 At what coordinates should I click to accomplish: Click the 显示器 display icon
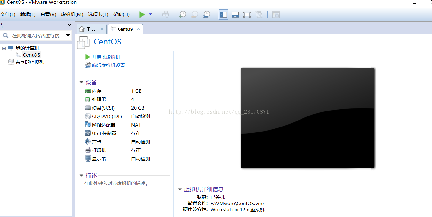[x=88, y=158]
